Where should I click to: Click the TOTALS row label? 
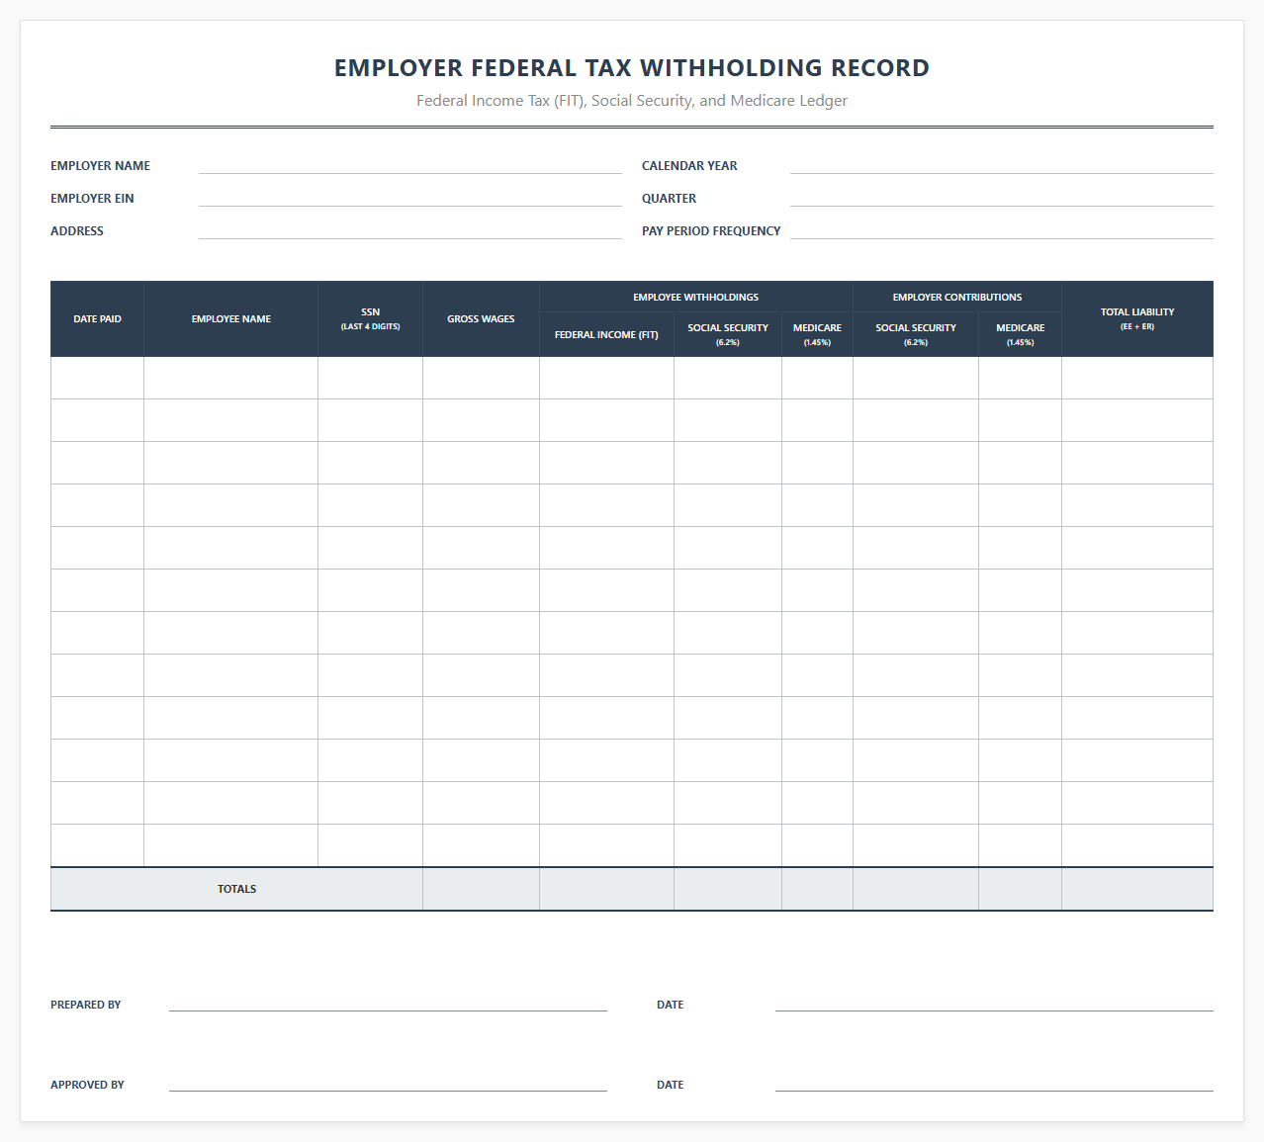[x=236, y=889]
